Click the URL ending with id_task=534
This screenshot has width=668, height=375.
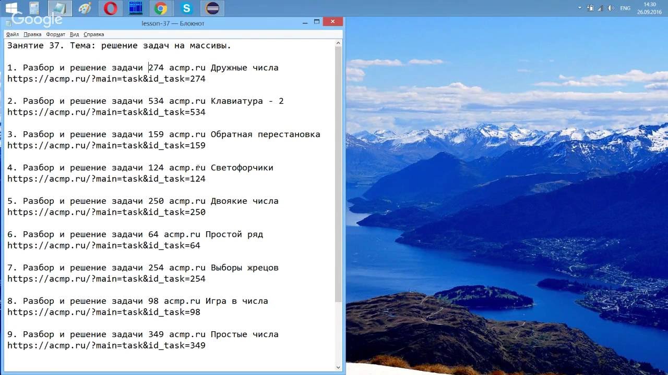pyautogui.click(x=106, y=113)
